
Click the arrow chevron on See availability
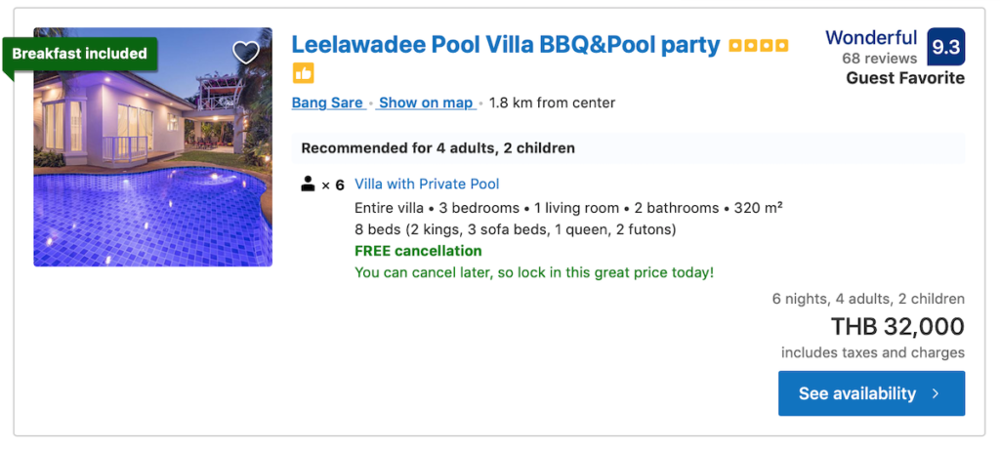936,393
